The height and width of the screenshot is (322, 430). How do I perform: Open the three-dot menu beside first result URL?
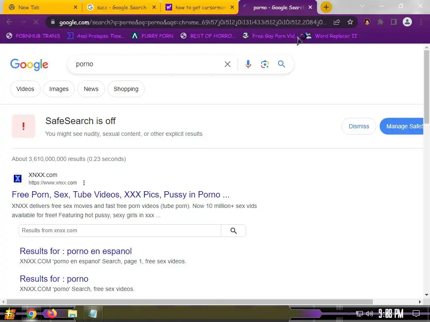84,183
